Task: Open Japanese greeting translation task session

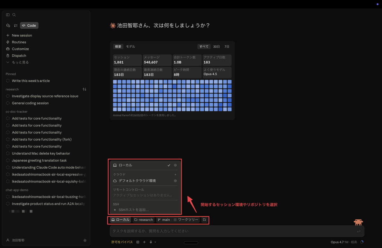Action: pos(39,160)
